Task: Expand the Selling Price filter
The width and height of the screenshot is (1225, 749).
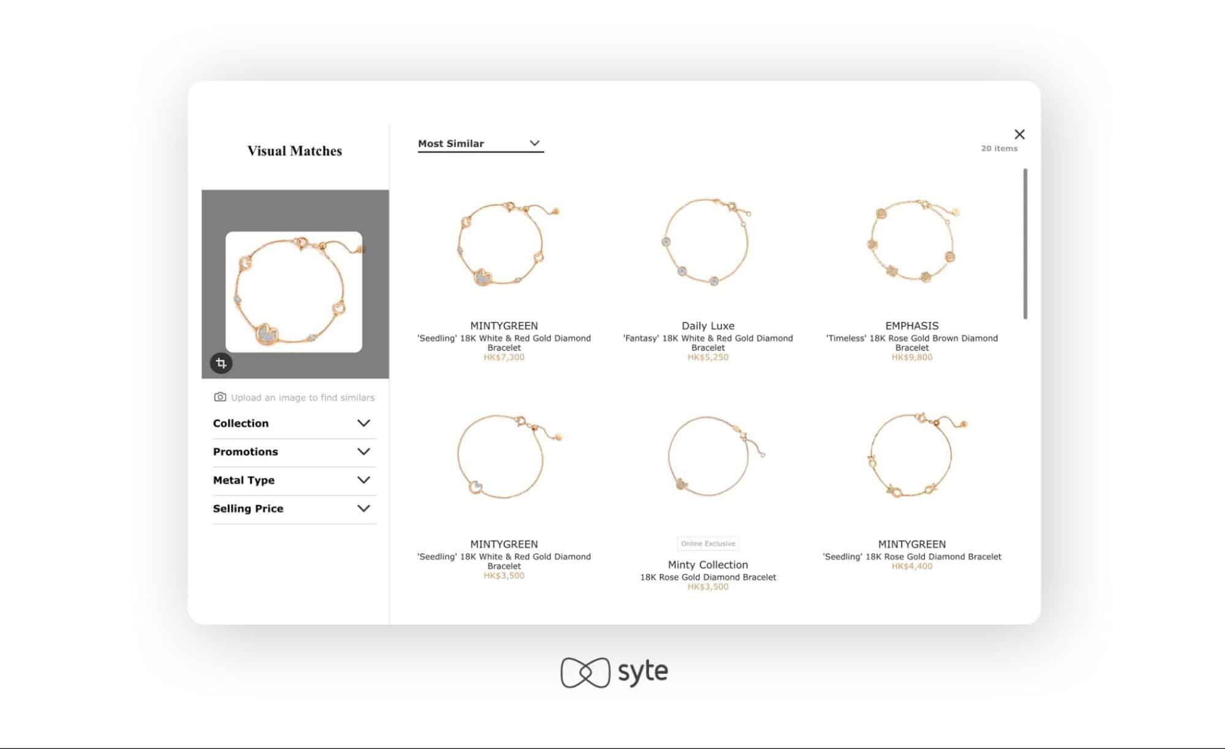Action: coord(294,509)
